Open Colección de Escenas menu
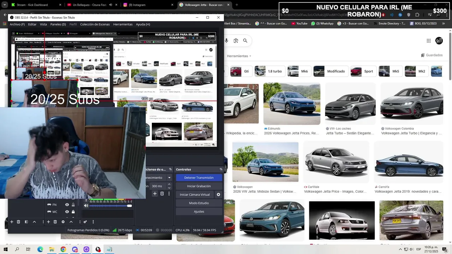 tap(95, 24)
